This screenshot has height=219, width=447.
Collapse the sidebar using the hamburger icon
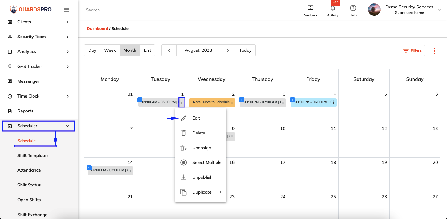coord(66,9)
